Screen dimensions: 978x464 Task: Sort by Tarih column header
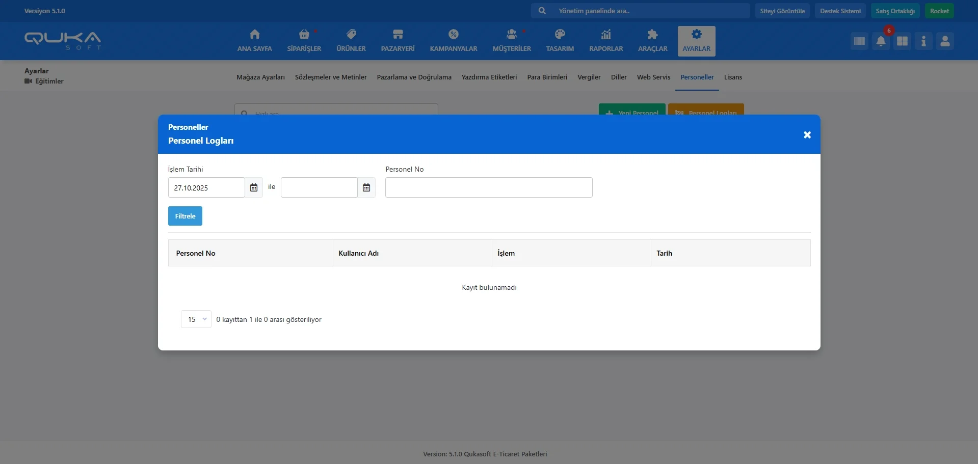(664, 253)
